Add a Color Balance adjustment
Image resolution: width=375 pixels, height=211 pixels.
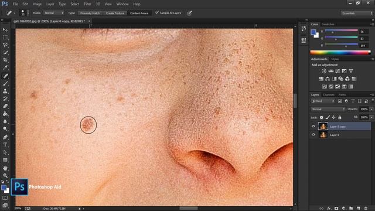[x=328, y=79]
